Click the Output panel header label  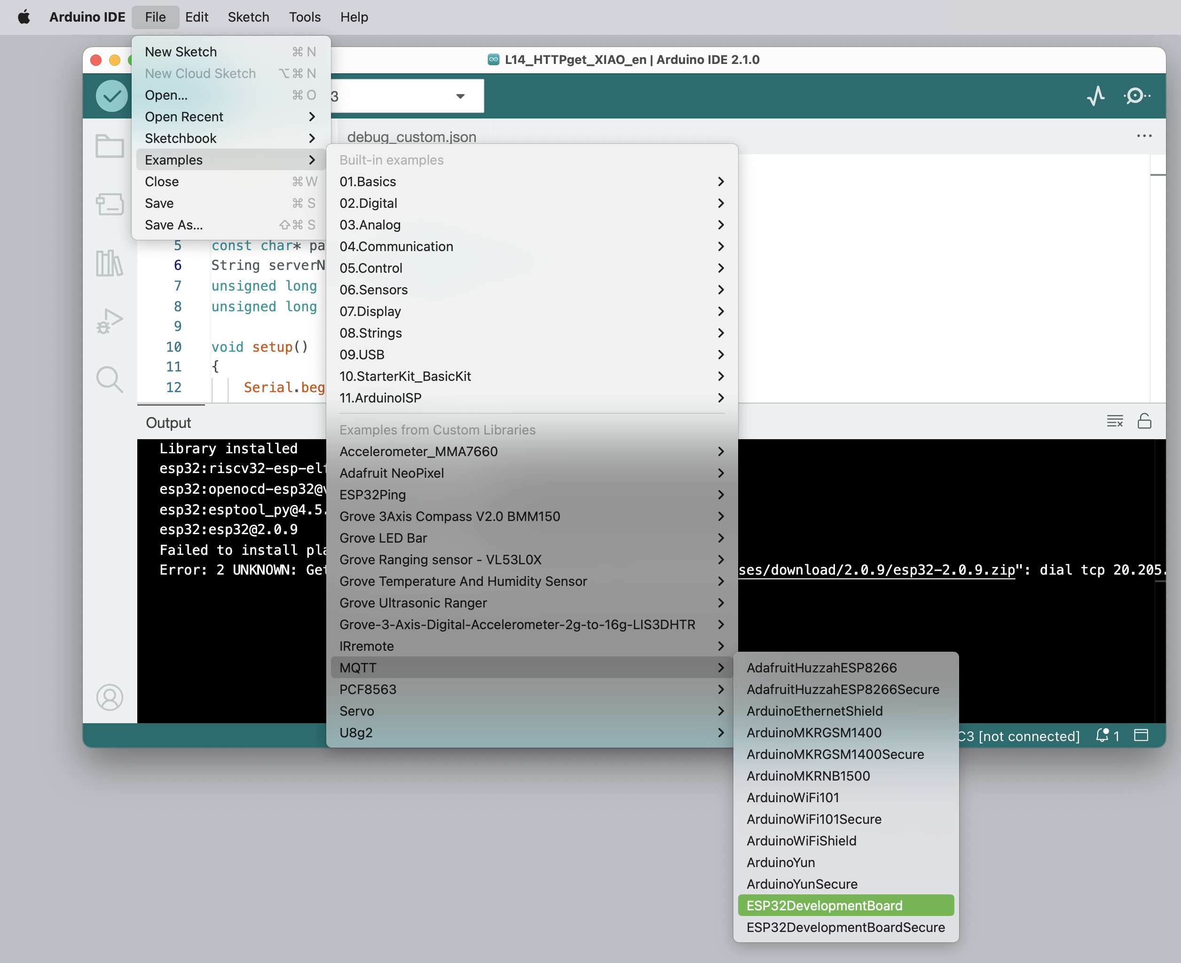click(169, 423)
